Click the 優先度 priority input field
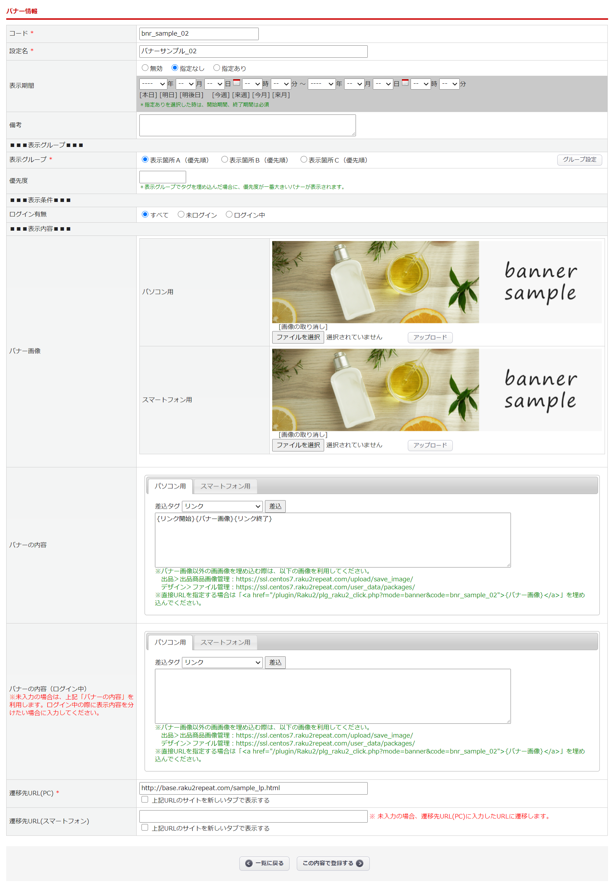This screenshot has width=615, height=887. [163, 177]
